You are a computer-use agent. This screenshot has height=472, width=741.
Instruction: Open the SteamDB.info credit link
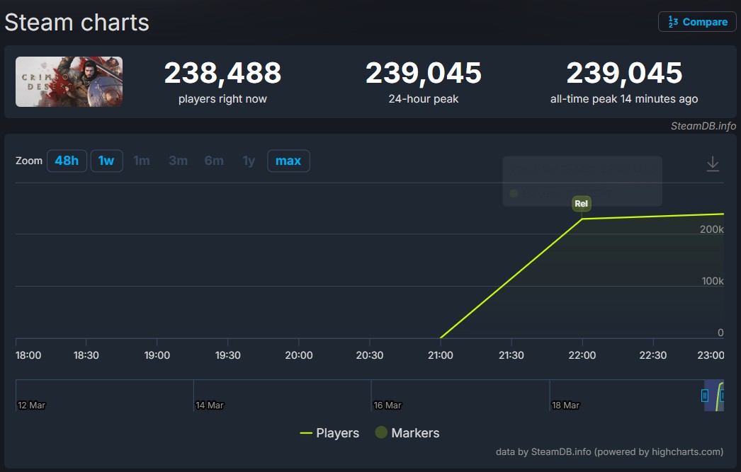click(x=703, y=126)
